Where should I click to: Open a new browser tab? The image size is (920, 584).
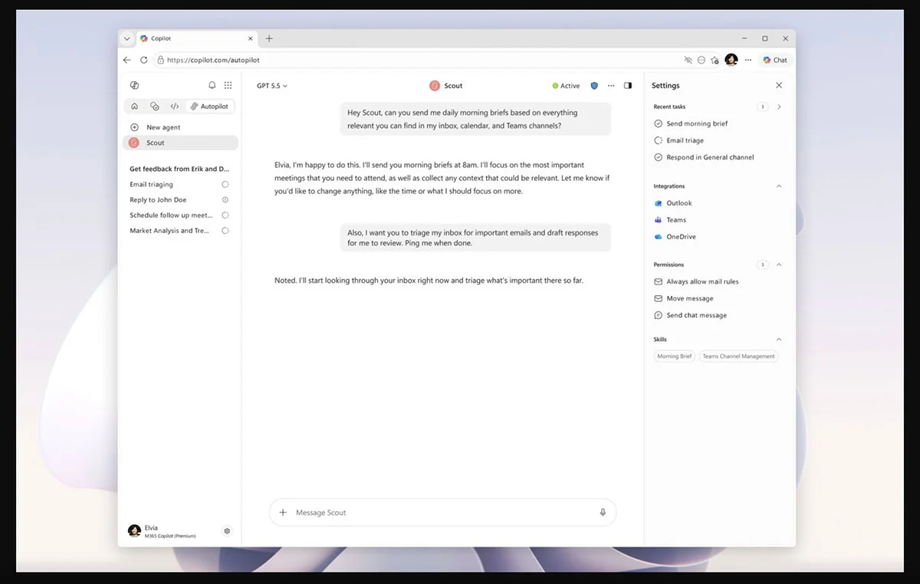click(269, 38)
